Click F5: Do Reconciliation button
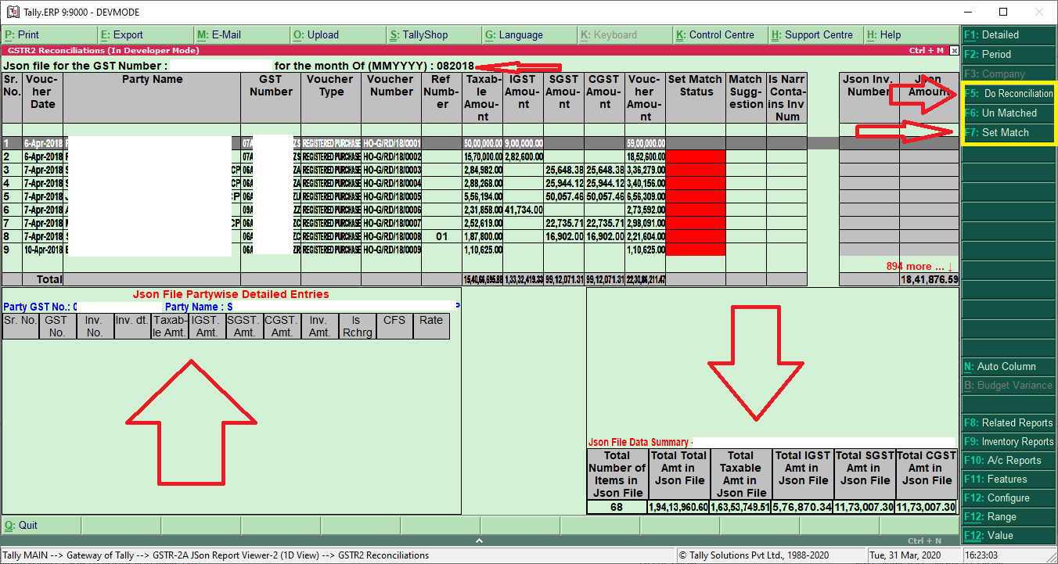 (1009, 94)
